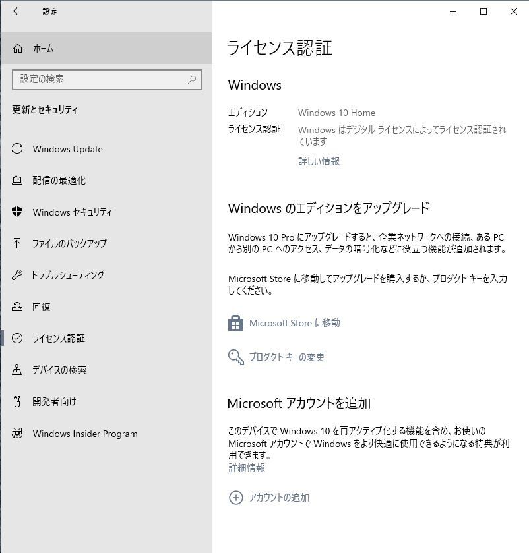Select ライセンス認証 sidebar entry

tap(106, 338)
